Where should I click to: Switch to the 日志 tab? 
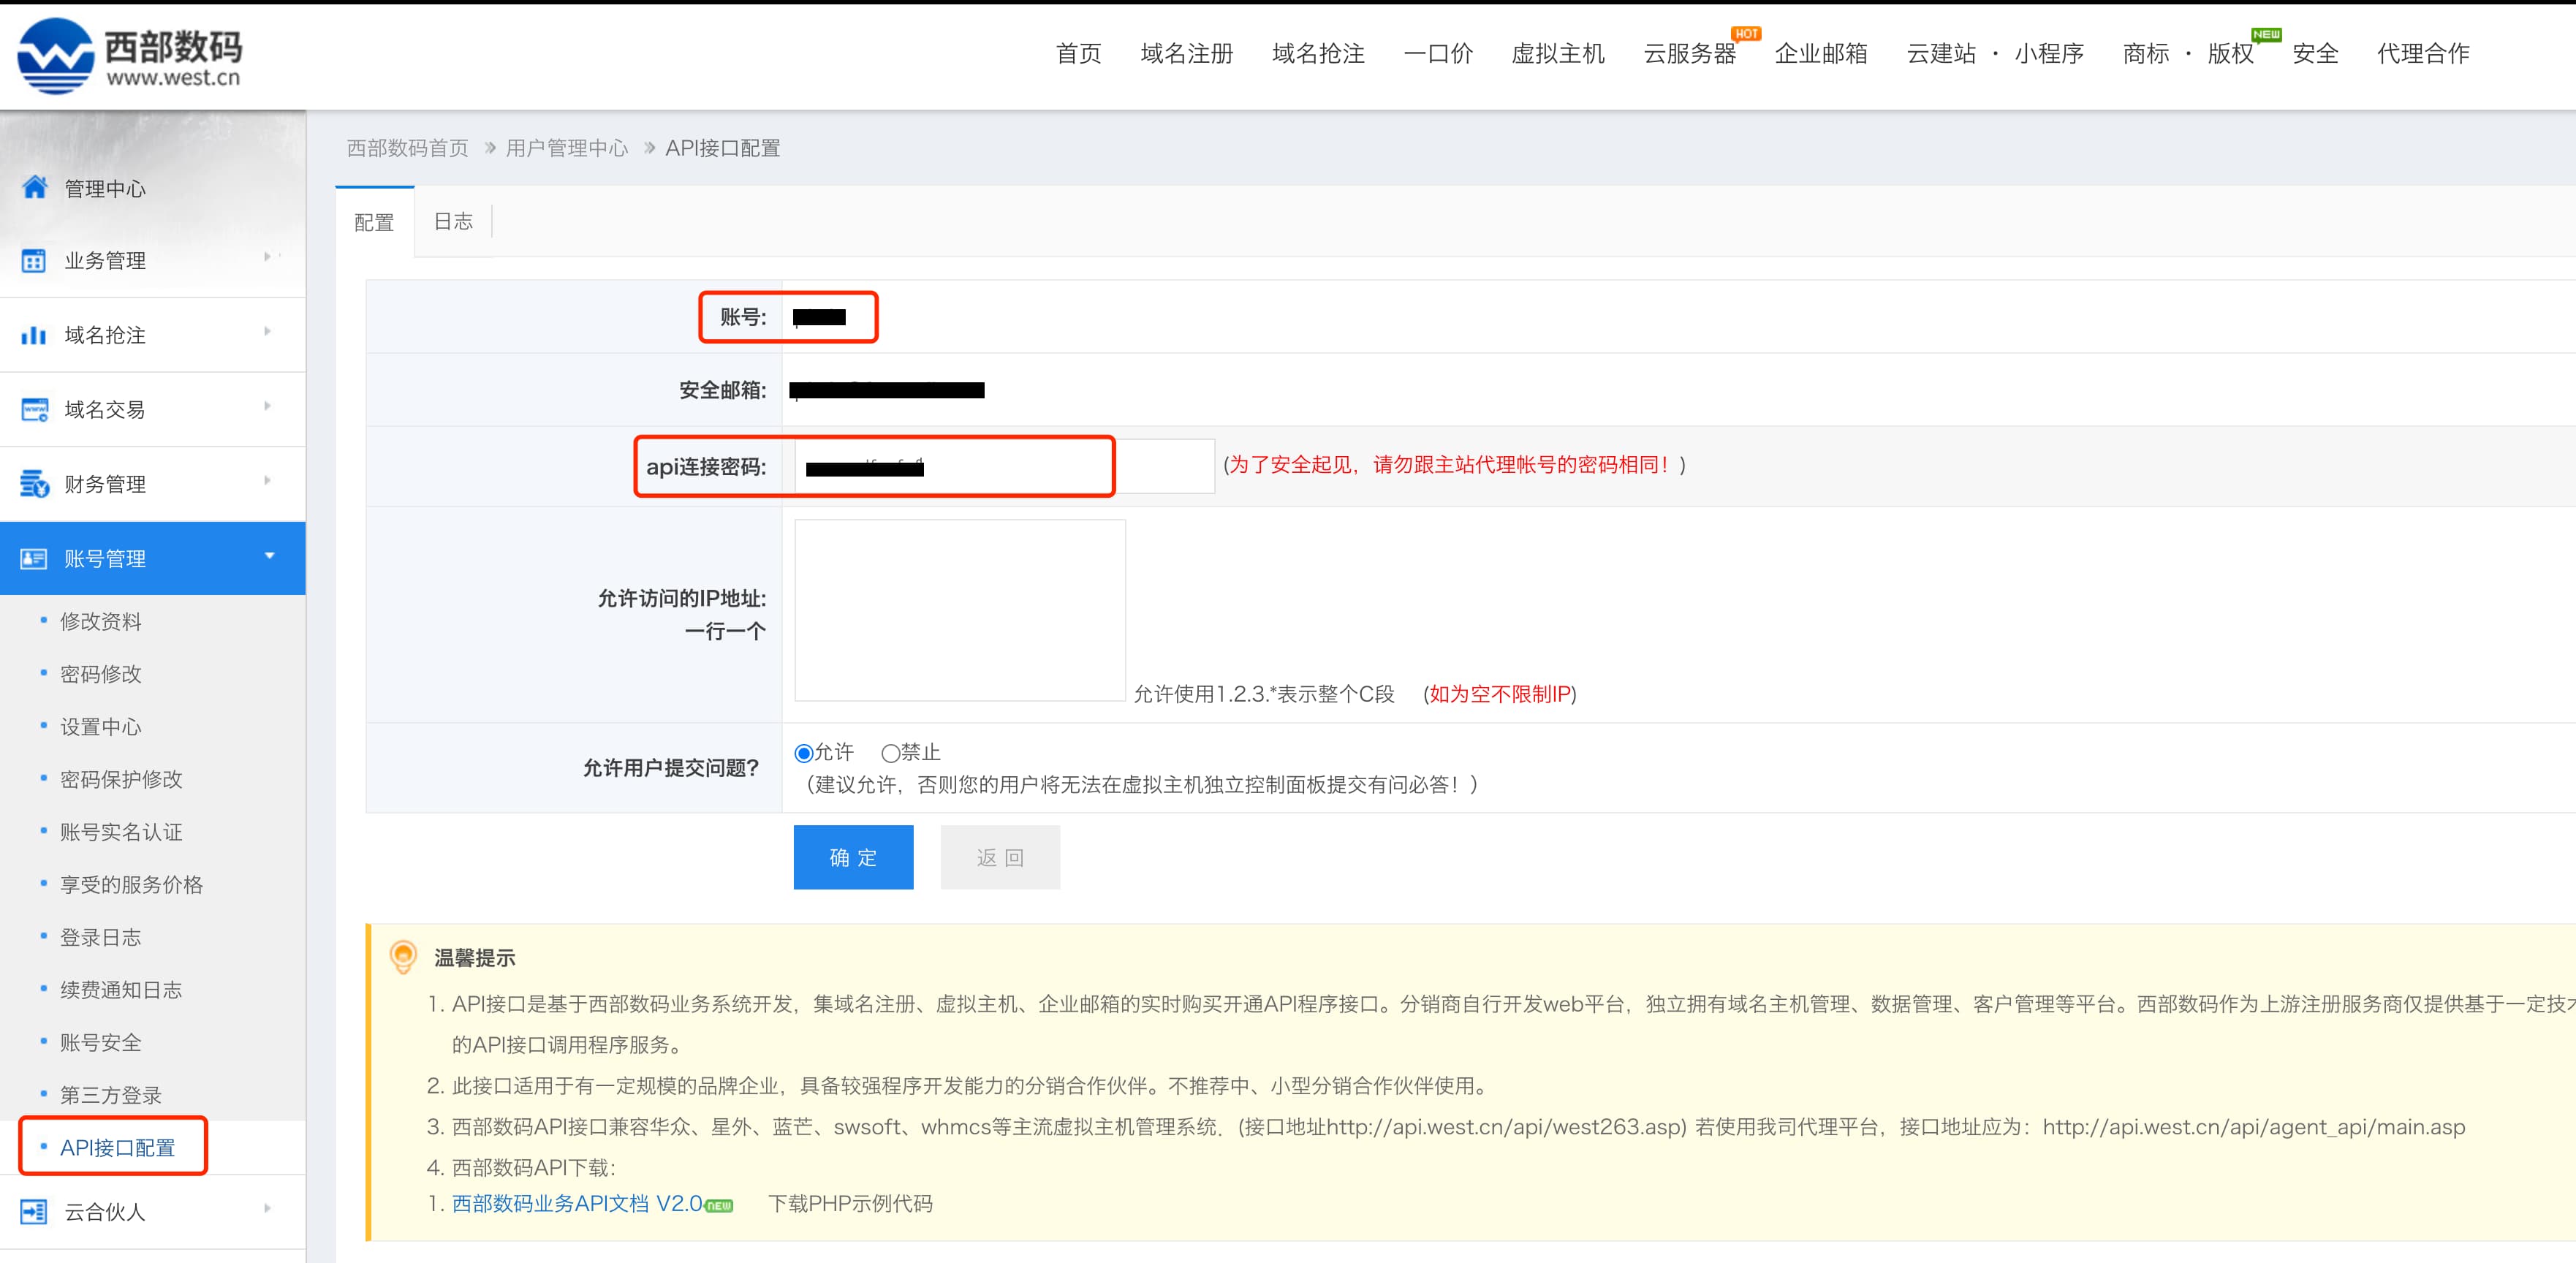pos(453,221)
